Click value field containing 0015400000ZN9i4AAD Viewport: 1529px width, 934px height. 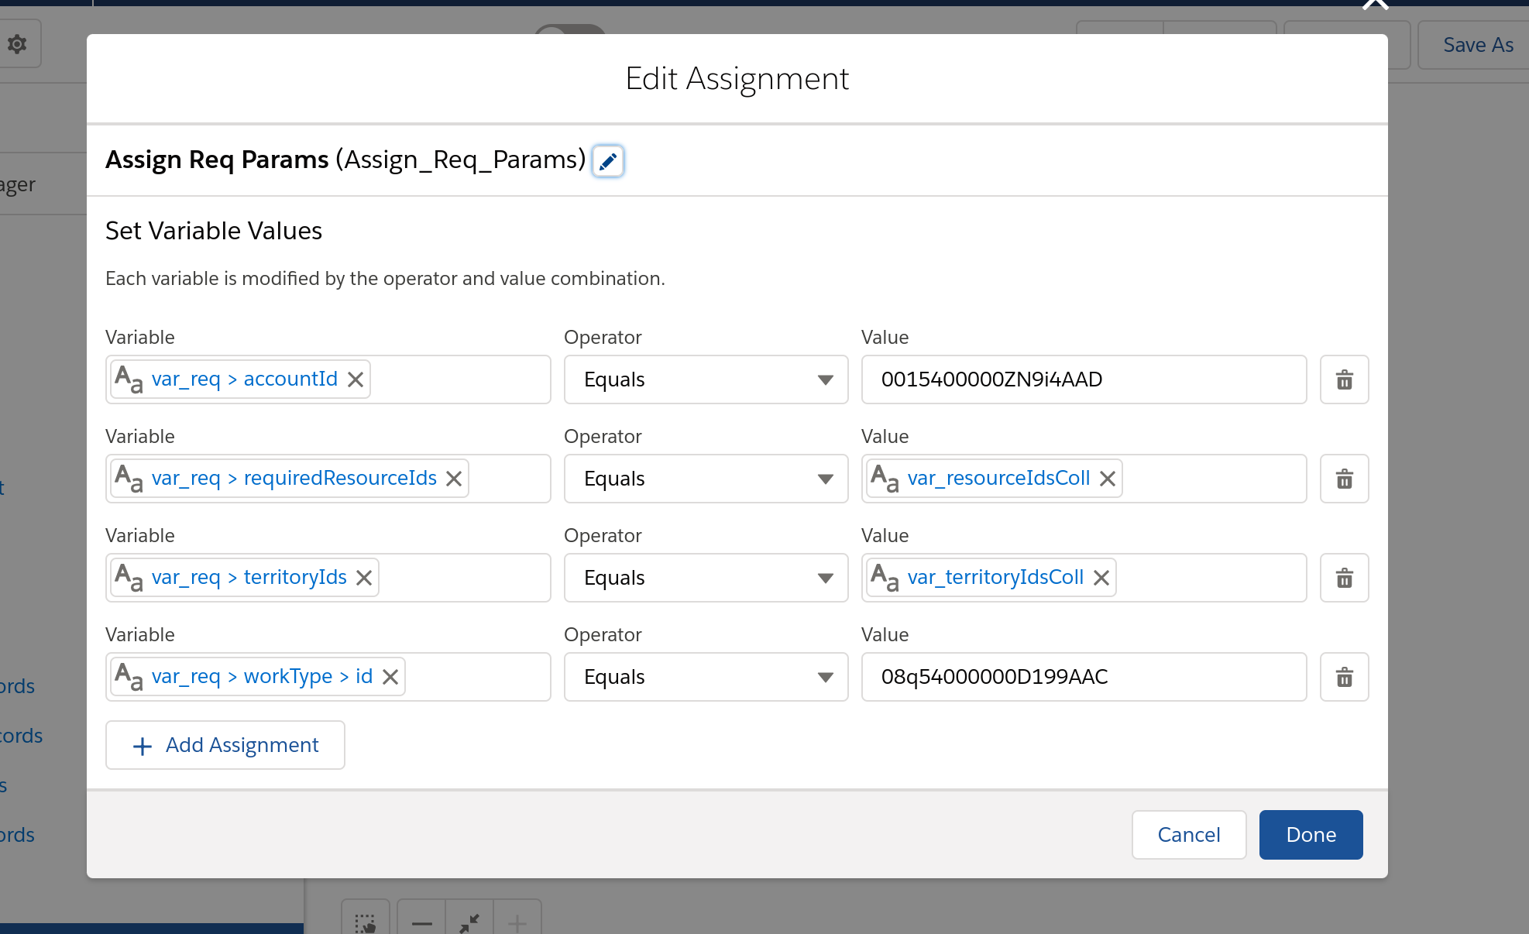(x=1083, y=379)
